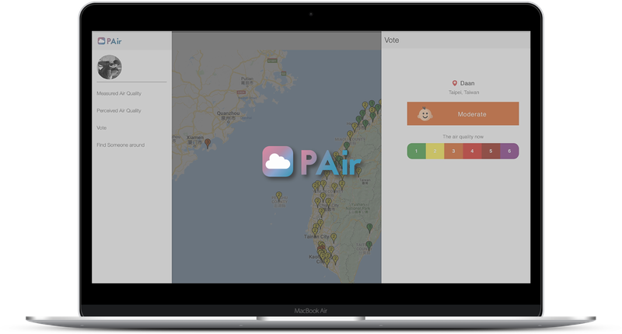The width and height of the screenshot is (622, 334).
Task: Click the red map pin near Xiamen
Action: tap(207, 143)
